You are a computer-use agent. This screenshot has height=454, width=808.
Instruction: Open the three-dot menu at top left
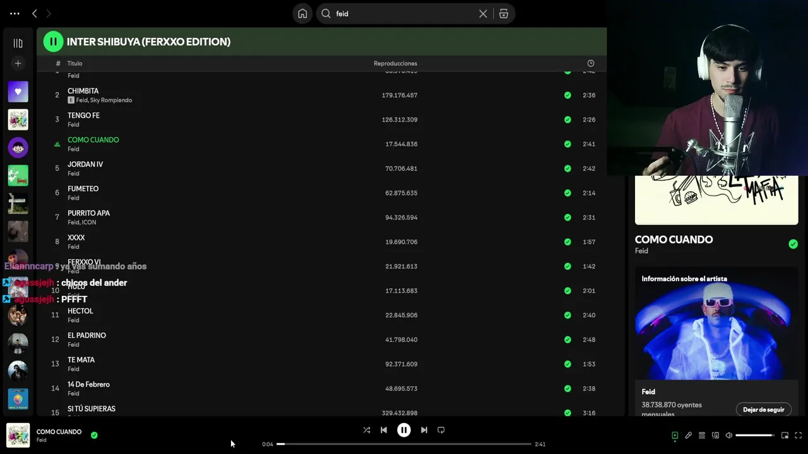point(15,13)
